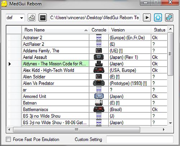Click the MedGui Reborn yellow title icon

click(4, 4)
